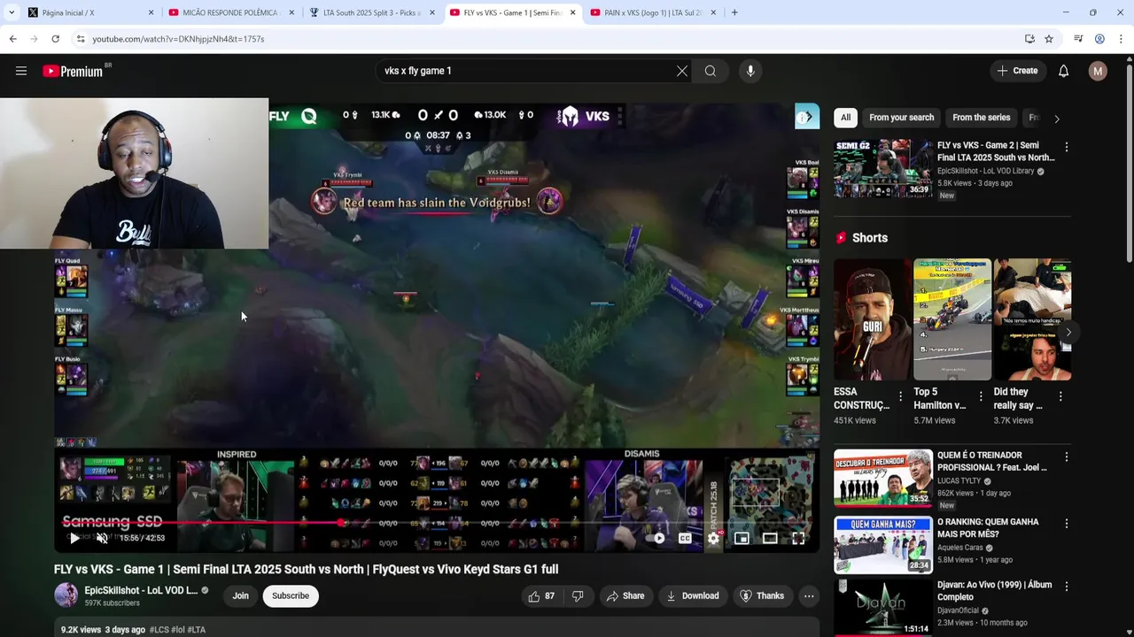Image resolution: width=1134 pixels, height=637 pixels.
Task: Select the From your search chip
Action: [x=901, y=118]
